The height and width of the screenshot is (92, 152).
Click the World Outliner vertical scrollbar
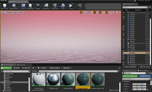150,42
